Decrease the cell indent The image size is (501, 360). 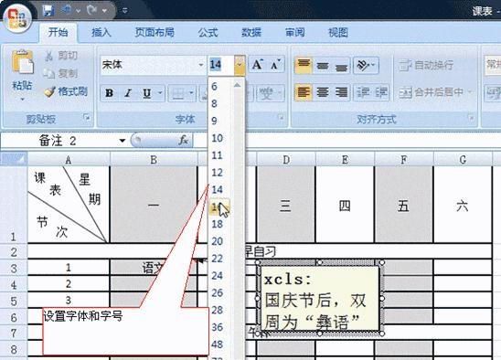(362, 92)
